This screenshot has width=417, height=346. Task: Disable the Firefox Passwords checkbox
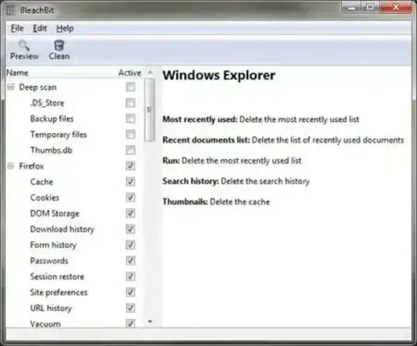(130, 261)
